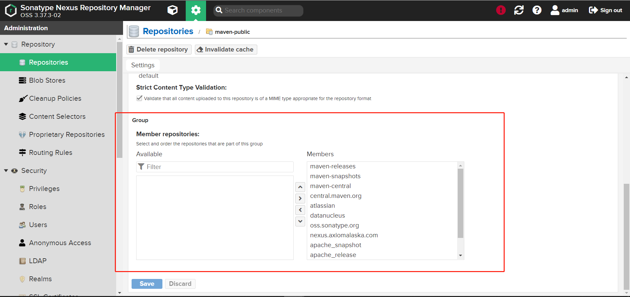Click the Delete repository button
Image resolution: width=630 pixels, height=297 pixels.
pyautogui.click(x=159, y=50)
